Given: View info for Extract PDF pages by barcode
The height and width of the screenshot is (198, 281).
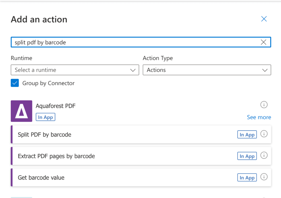Looking at the screenshot, I should click(x=264, y=155).
